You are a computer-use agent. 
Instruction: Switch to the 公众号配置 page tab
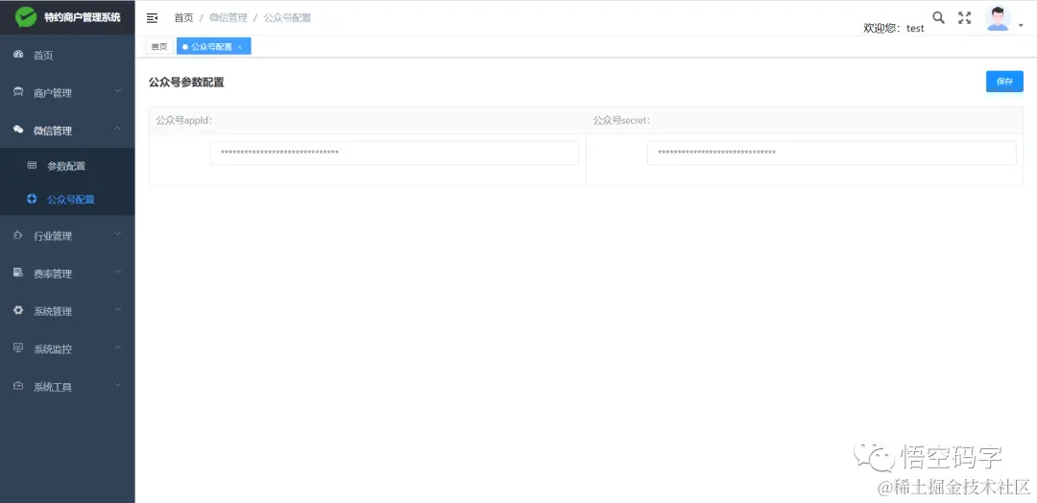(x=211, y=46)
